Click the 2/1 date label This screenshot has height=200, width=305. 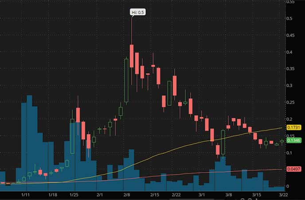click(99, 195)
